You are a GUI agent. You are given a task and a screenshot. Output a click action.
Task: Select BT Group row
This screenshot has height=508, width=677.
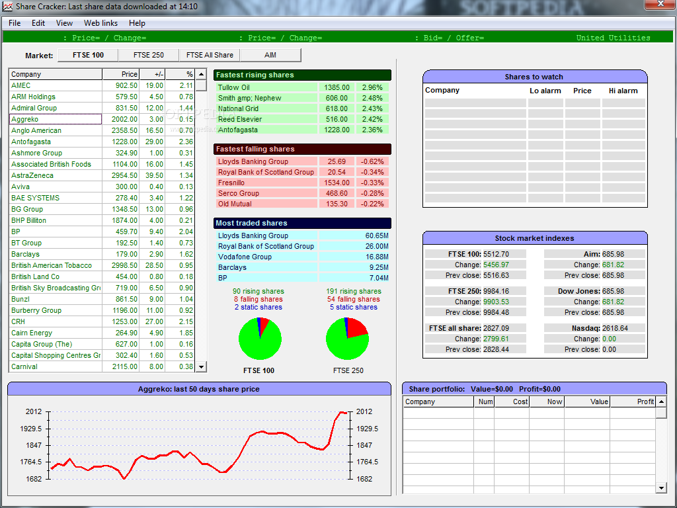[x=102, y=243]
